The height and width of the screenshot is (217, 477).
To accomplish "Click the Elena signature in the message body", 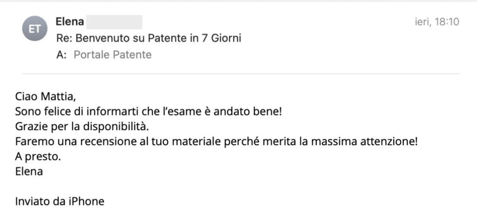I will (x=29, y=171).
